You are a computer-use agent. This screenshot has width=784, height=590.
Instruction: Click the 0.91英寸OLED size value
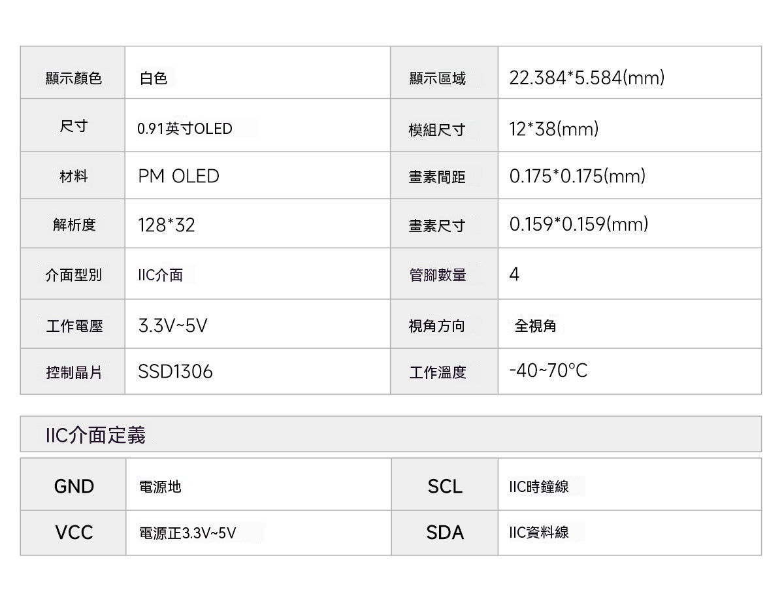tap(185, 128)
